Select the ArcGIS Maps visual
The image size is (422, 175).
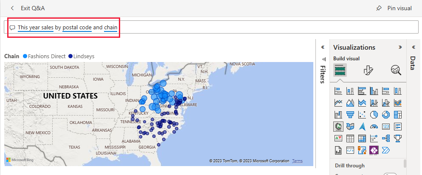click(x=362, y=150)
